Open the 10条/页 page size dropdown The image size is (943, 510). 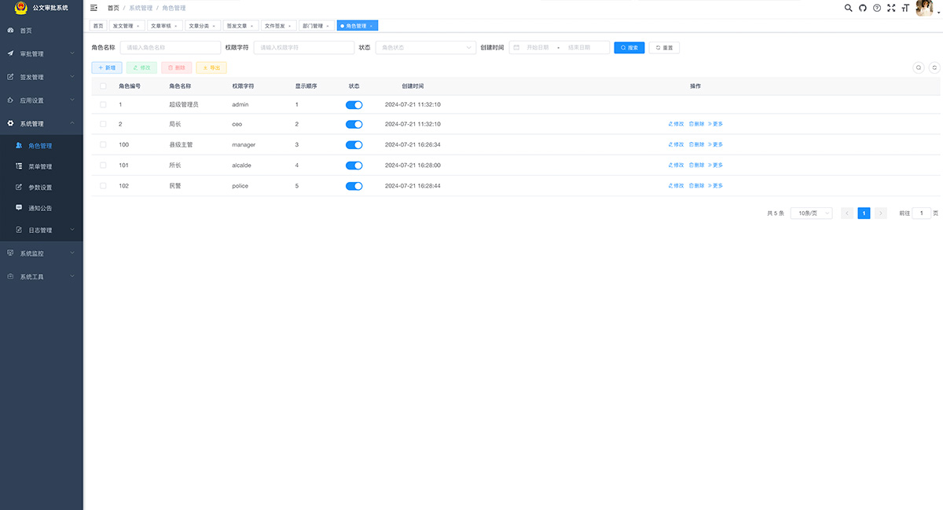coord(811,213)
